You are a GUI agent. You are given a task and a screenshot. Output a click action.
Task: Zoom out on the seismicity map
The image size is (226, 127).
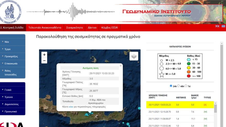tap(44, 61)
